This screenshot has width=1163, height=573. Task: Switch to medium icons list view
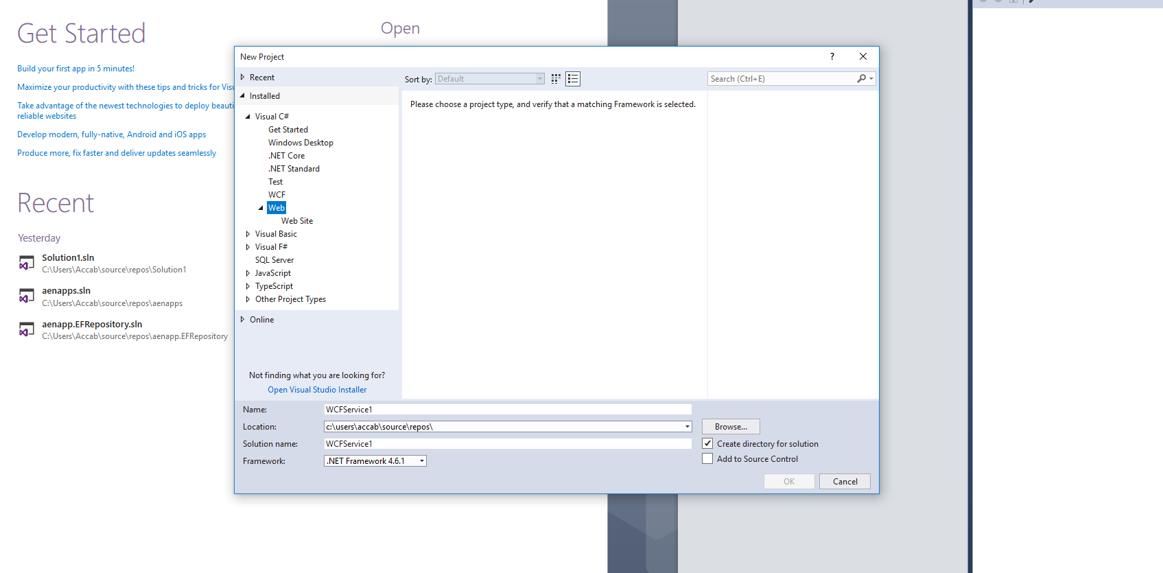(x=573, y=79)
